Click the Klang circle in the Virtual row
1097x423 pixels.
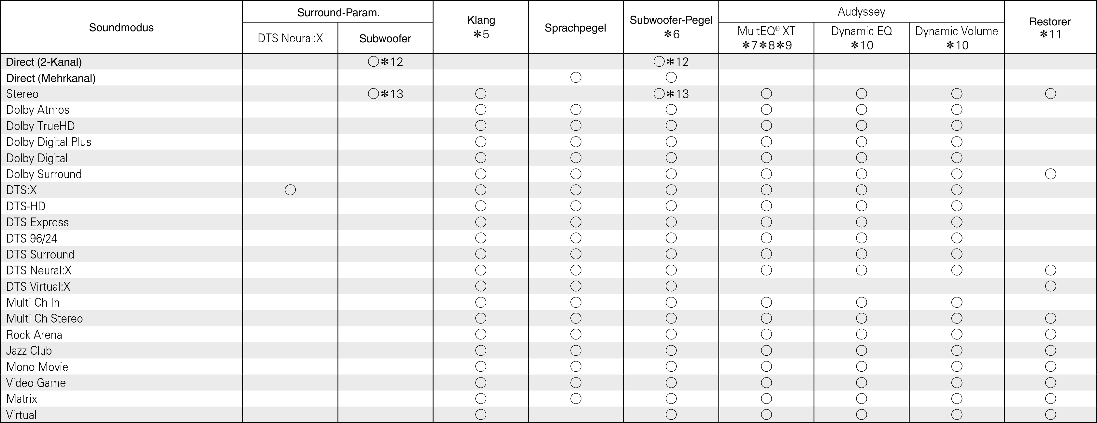[x=480, y=415]
